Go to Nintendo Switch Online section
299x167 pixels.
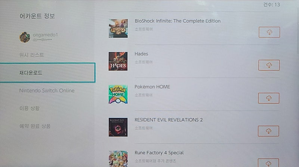pyautogui.click(x=47, y=91)
